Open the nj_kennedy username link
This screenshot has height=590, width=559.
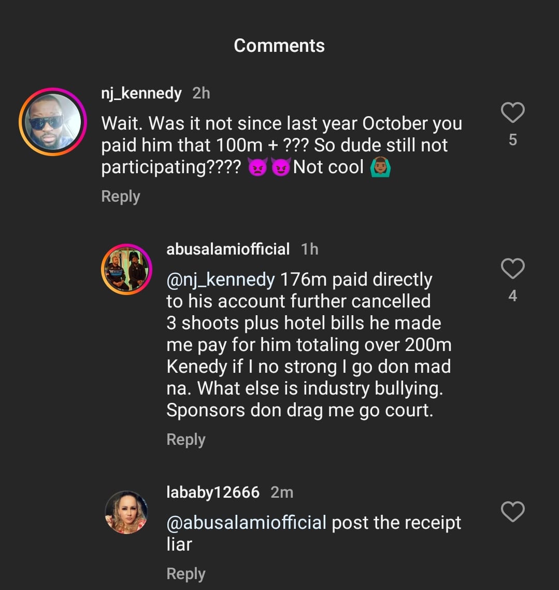click(x=141, y=93)
